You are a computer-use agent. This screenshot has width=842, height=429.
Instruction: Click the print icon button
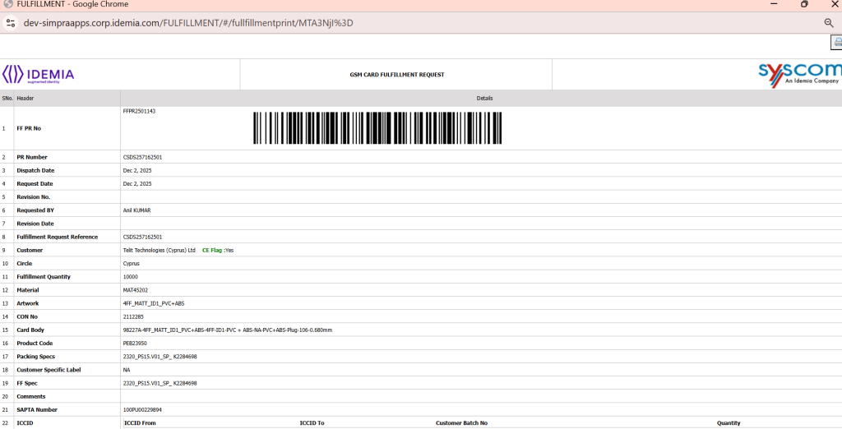click(836, 43)
